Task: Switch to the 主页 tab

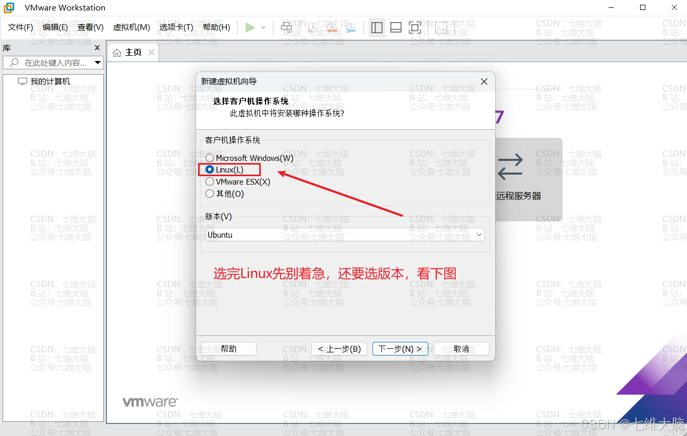Action: click(133, 53)
